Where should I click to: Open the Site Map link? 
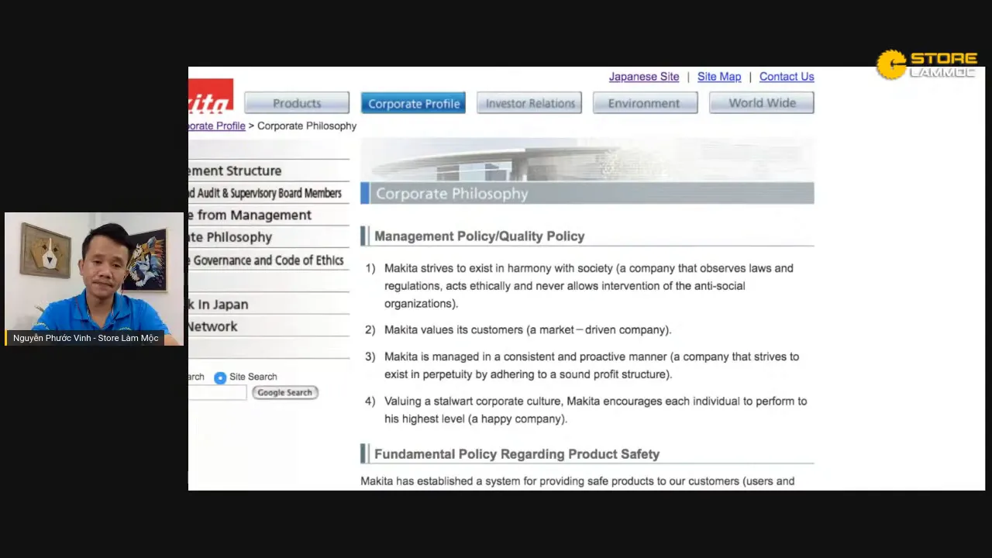click(719, 77)
